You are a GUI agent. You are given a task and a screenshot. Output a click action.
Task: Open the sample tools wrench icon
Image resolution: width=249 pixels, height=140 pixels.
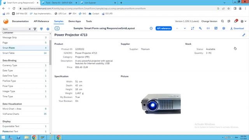tap(200, 28)
